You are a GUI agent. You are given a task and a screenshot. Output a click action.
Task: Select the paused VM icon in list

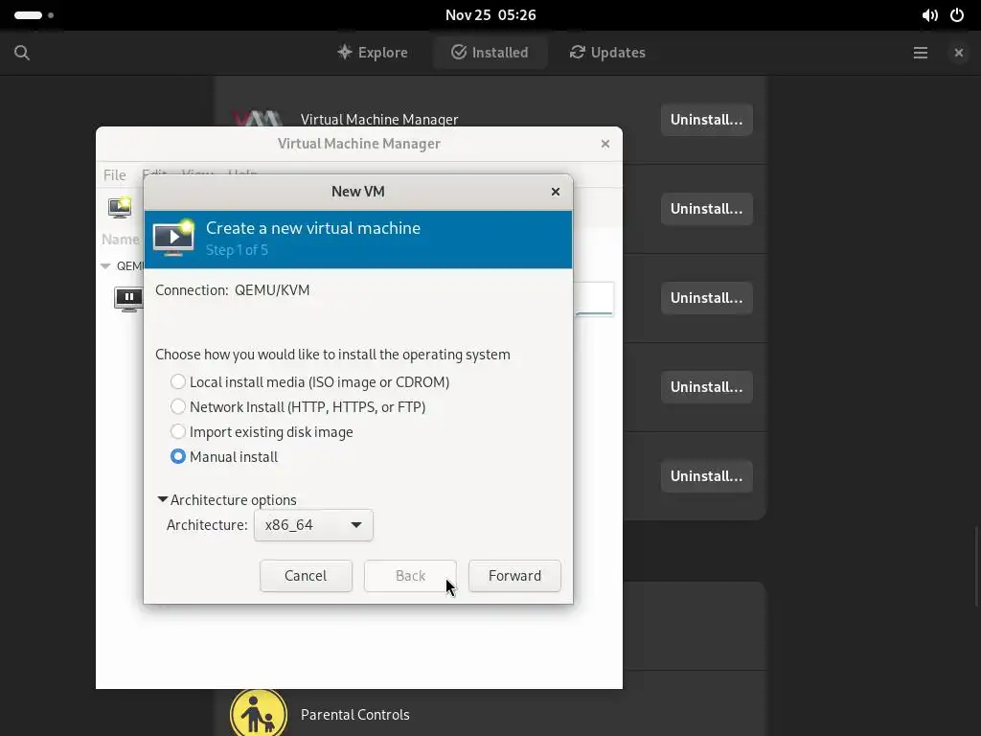[128, 299]
